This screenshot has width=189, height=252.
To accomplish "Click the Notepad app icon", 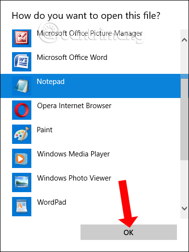I will (22, 86).
